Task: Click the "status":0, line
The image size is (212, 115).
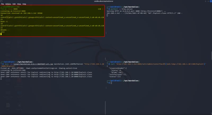Action: pyautogui.click(x=116, y=70)
